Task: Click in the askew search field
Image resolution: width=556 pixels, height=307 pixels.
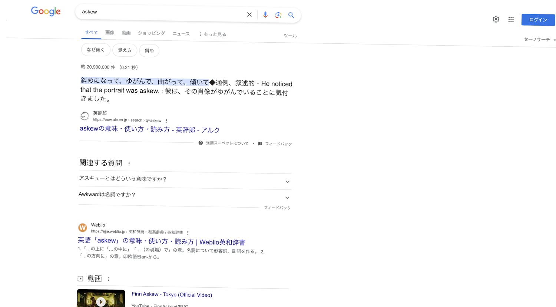Action: (161, 12)
